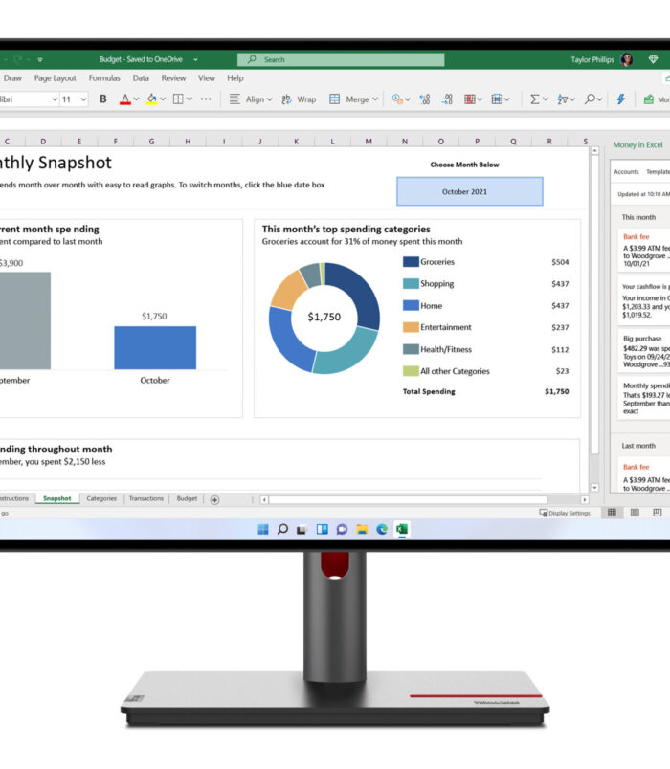Screen dimensions: 670x769
Task: Click the format as table icon
Action: (x=497, y=99)
